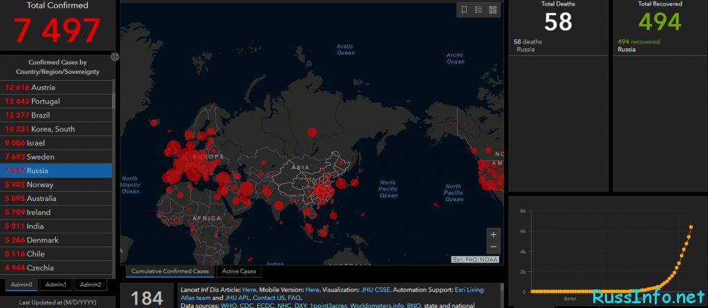Select Portugal in the country list
This screenshot has height=308, width=708.
click(56, 102)
